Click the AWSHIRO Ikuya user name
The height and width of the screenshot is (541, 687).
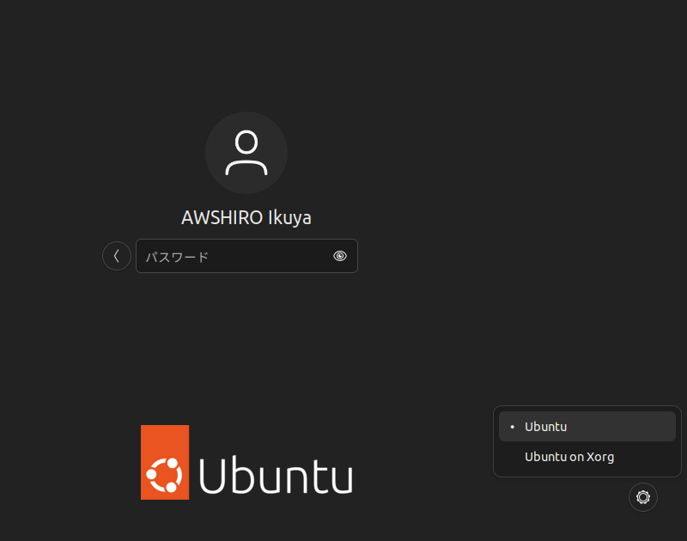point(246,218)
